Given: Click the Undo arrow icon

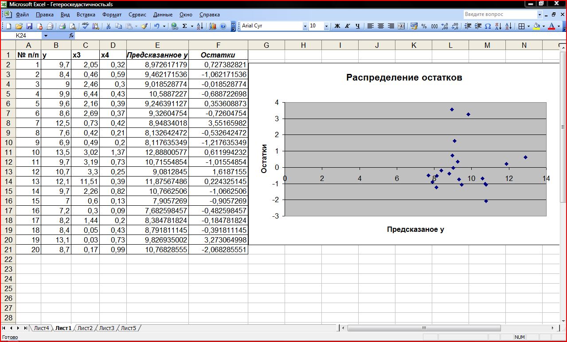Looking at the screenshot, I should point(157,26).
